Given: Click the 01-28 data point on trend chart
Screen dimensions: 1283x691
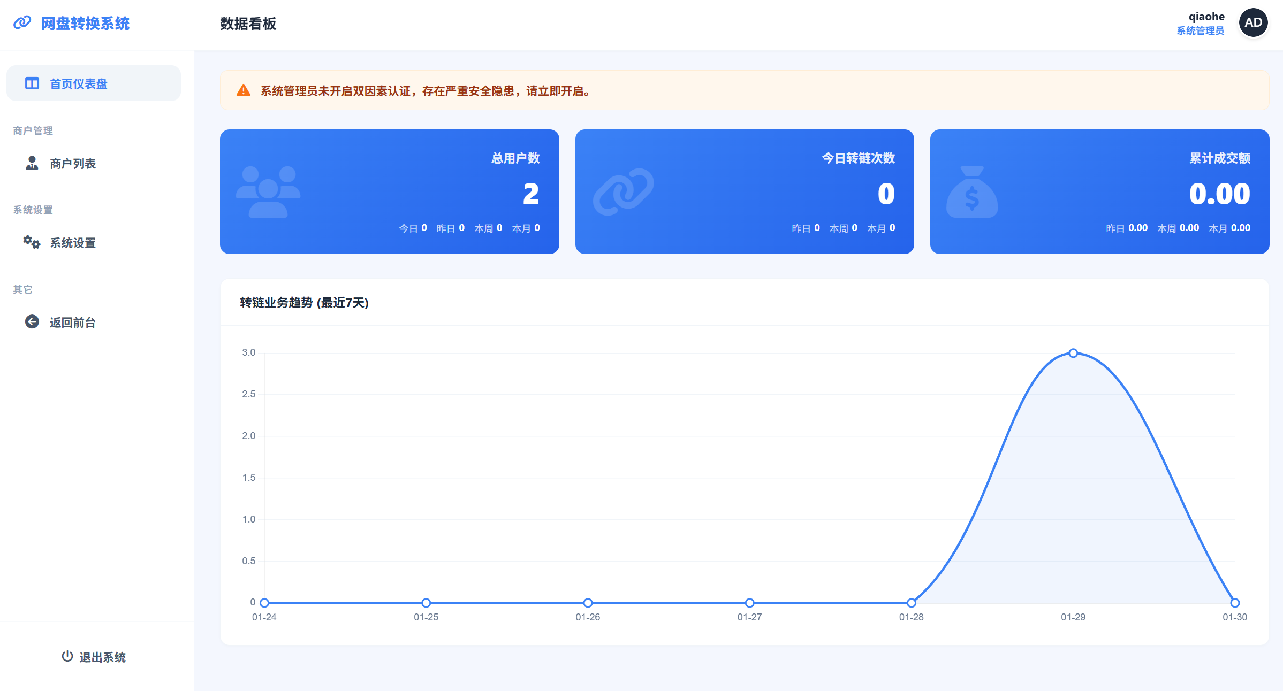Looking at the screenshot, I should pyautogui.click(x=912, y=603).
